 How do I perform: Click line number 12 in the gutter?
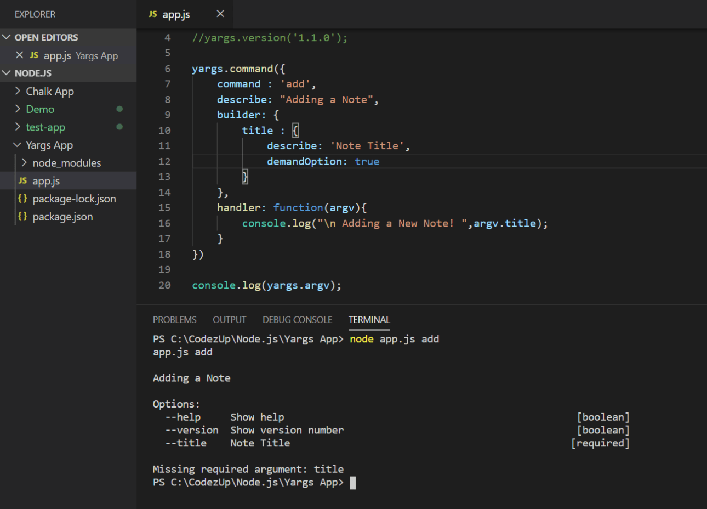(164, 161)
